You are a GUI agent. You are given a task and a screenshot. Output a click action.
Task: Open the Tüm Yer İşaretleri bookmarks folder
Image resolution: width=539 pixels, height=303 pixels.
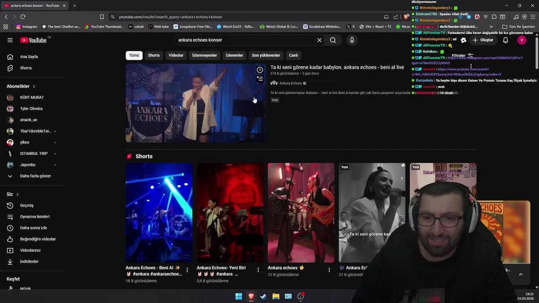coord(518,27)
